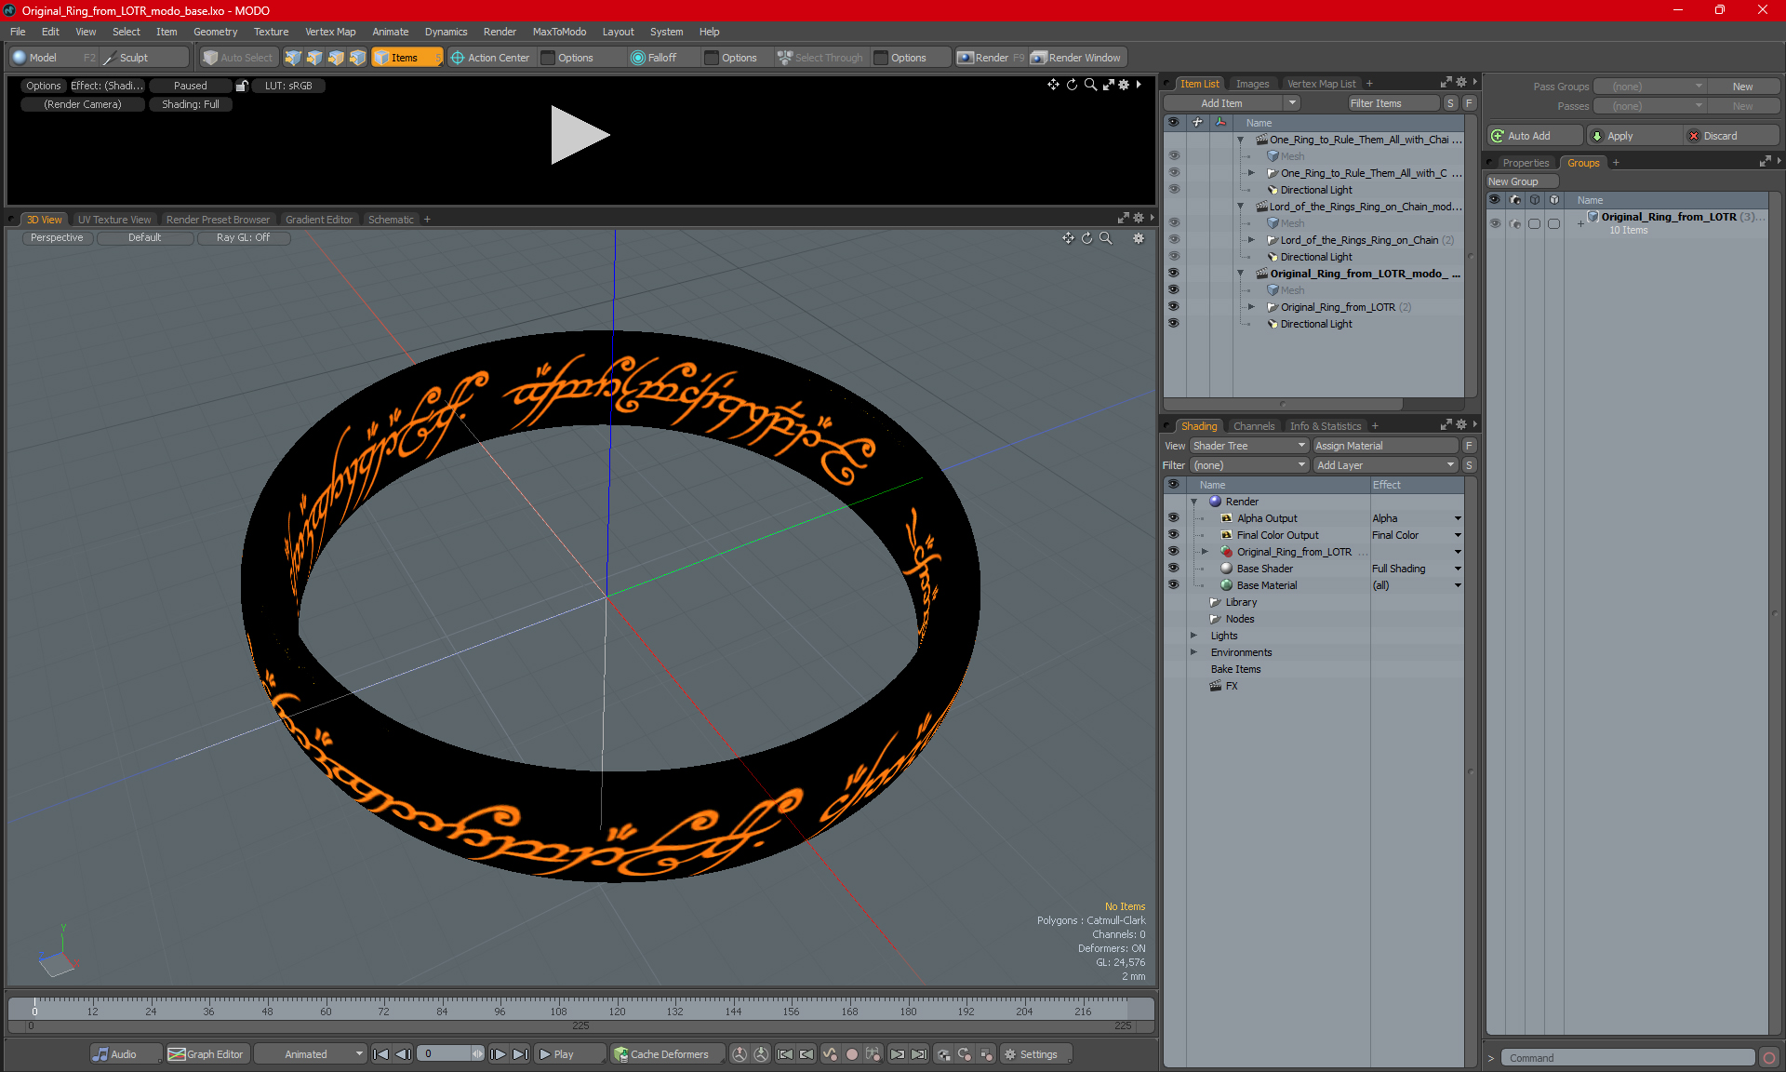Click the preview zoom magnifier icon
The height and width of the screenshot is (1072, 1786).
[1090, 85]
